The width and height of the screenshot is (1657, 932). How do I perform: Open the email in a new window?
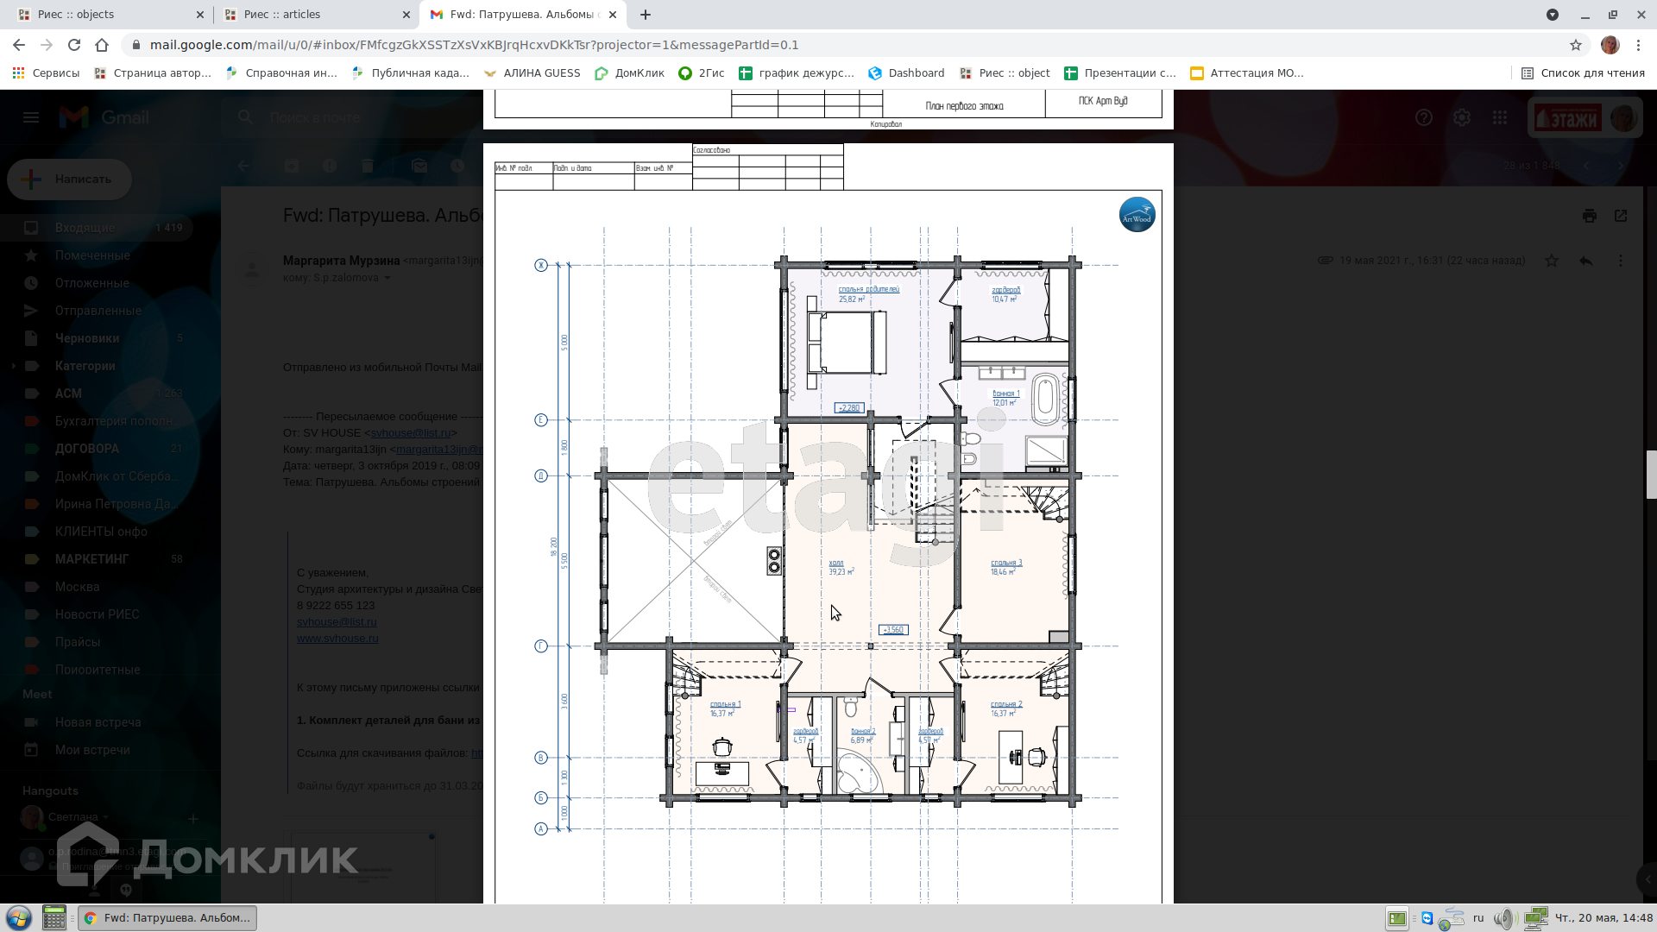point(1621,216)
